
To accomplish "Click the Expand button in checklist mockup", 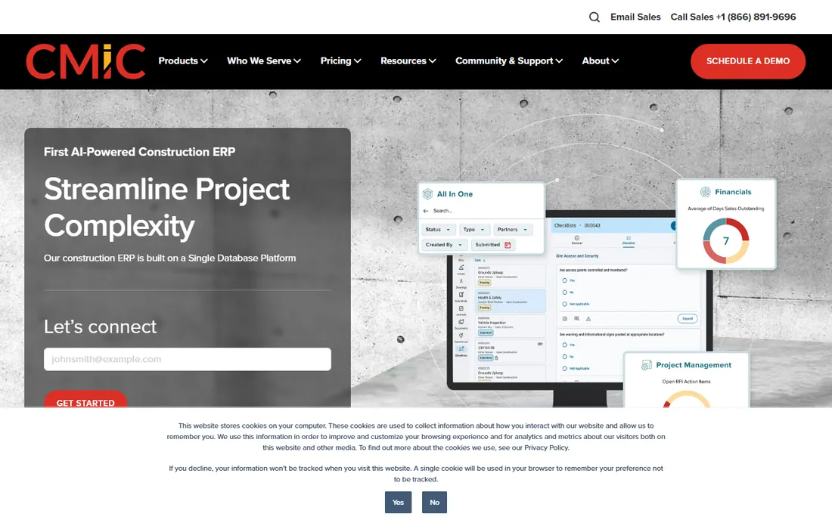I will [687, 318].
